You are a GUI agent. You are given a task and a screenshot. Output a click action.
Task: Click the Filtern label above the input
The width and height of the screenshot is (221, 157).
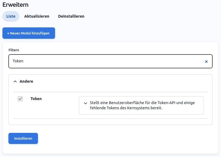(x=14, y=50)
